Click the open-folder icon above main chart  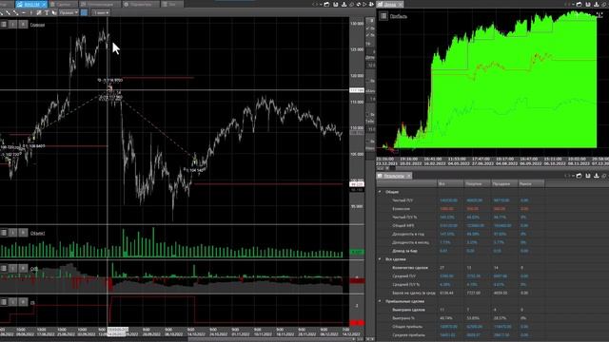[x=326, y=4]
